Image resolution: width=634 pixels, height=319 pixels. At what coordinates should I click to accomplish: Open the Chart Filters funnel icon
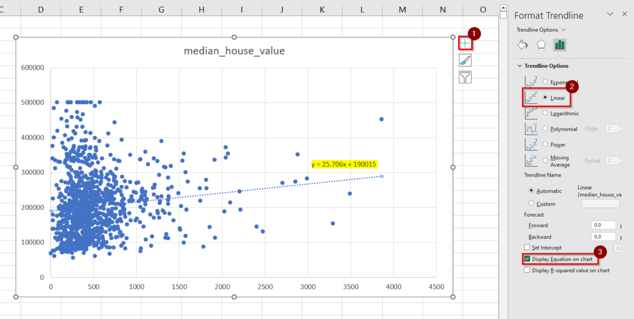[x=465, y=77]
